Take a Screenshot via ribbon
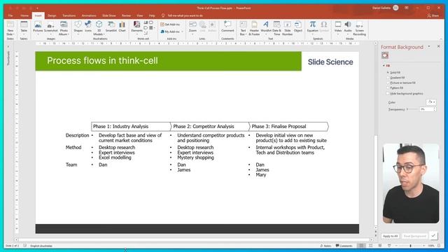448x252 pixels. [x=50, y=28]
